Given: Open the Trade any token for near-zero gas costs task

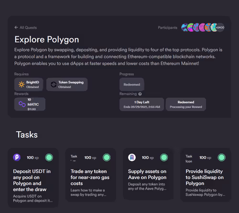Looking at the screenshot, I should pyautogui.click(x=91, y=175).
